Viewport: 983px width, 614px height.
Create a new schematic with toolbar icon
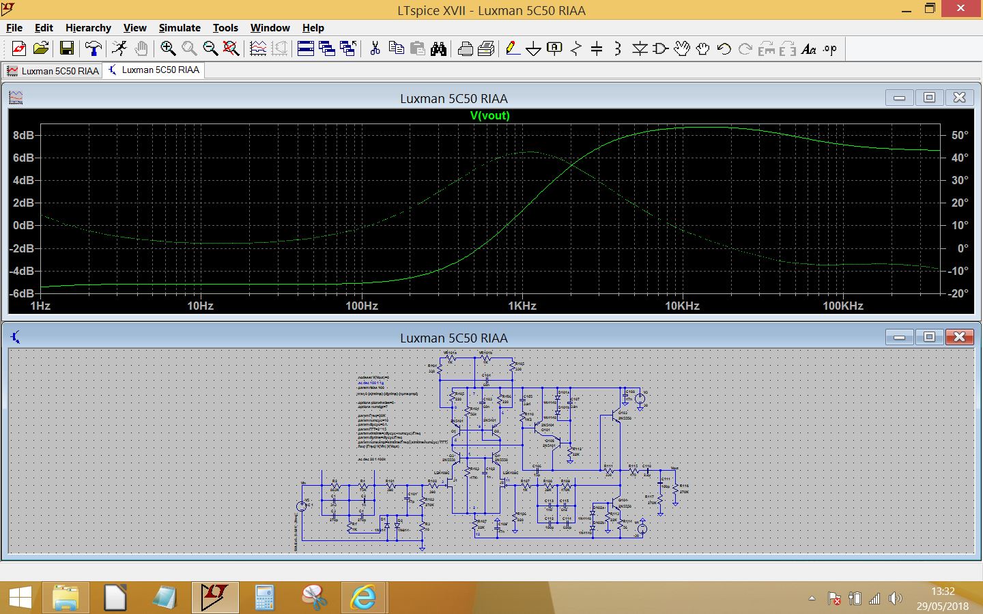click(x=19, y=48)
